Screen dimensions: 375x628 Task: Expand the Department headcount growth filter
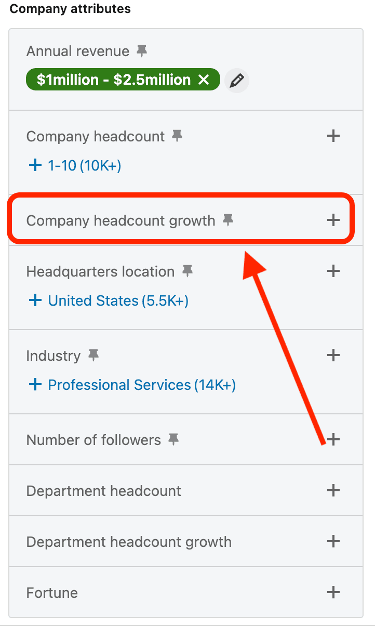coord(333,542)
